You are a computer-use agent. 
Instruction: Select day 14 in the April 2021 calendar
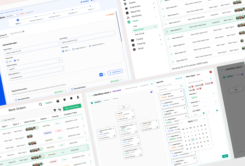[x=193, y=139]
